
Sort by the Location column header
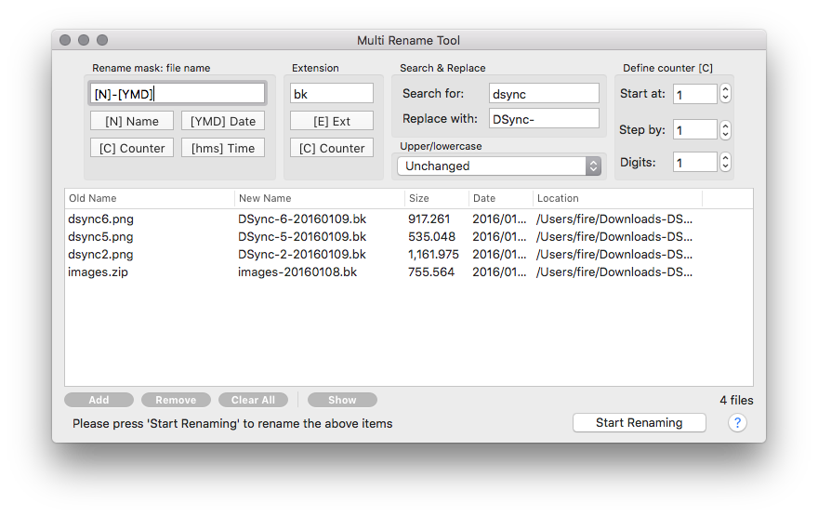tap(617, 198)
